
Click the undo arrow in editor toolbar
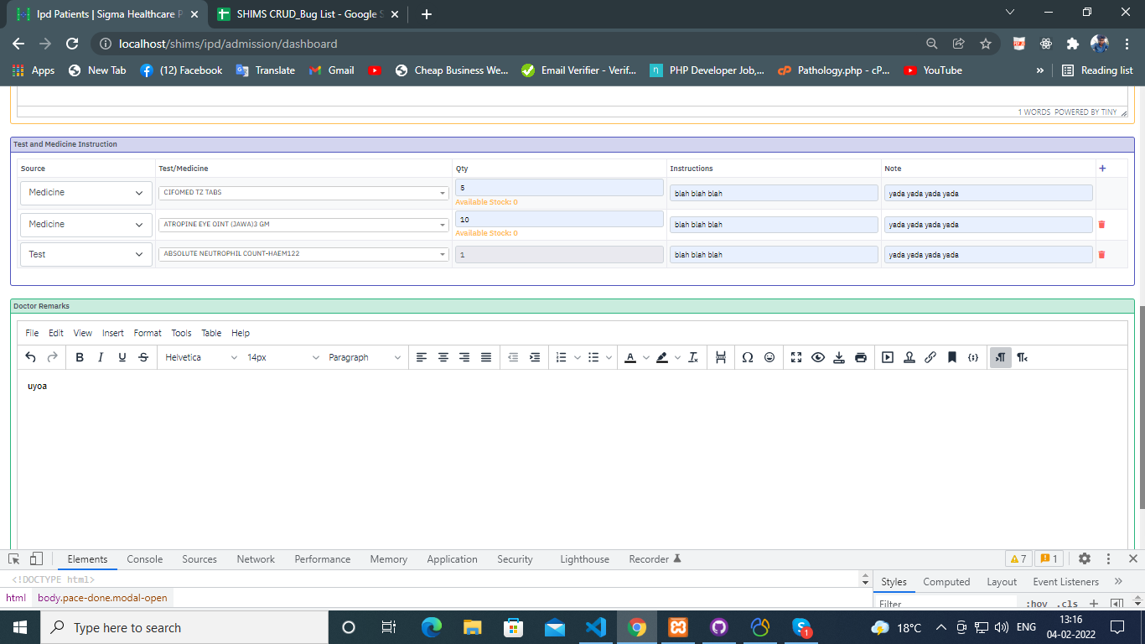(31, 357)
